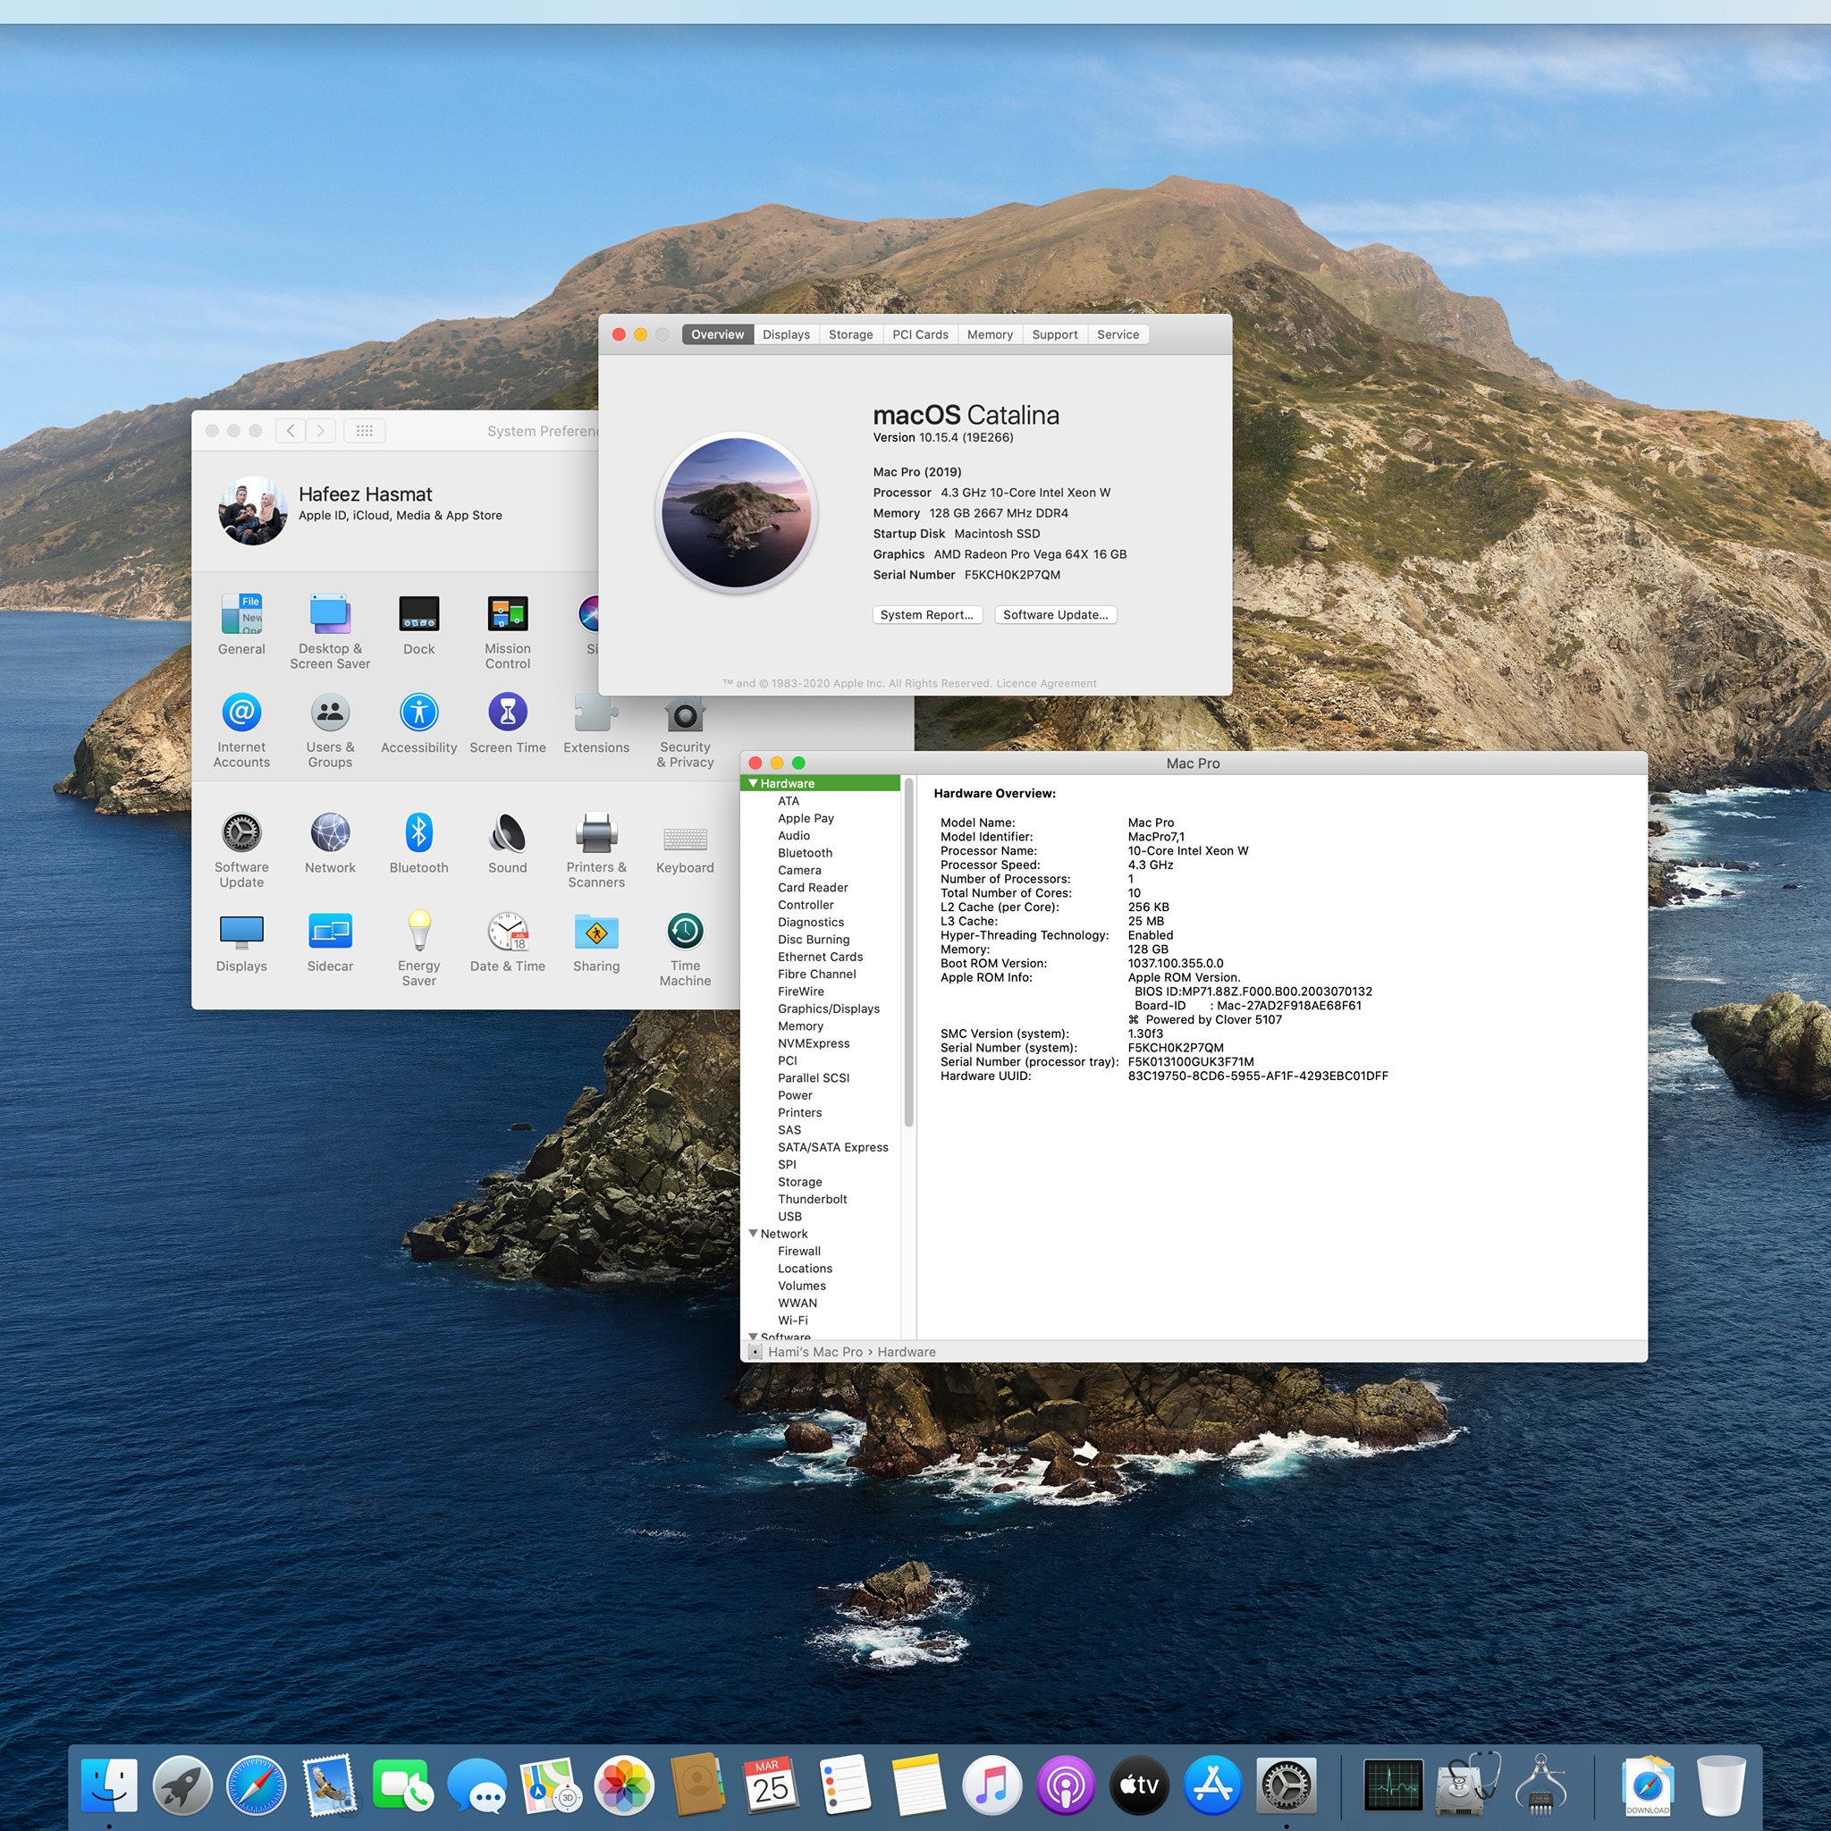Select NVMExpress in the sidebar
The width and height of the screenshot is (1831, 1831).
(x=814, y=1043)
